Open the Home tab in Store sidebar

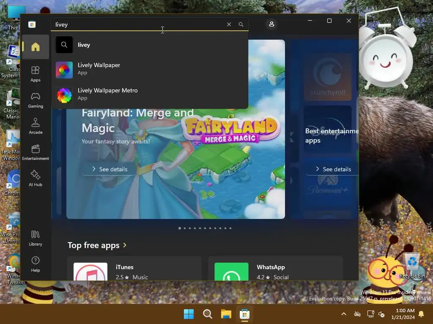(x=36, y=47)
